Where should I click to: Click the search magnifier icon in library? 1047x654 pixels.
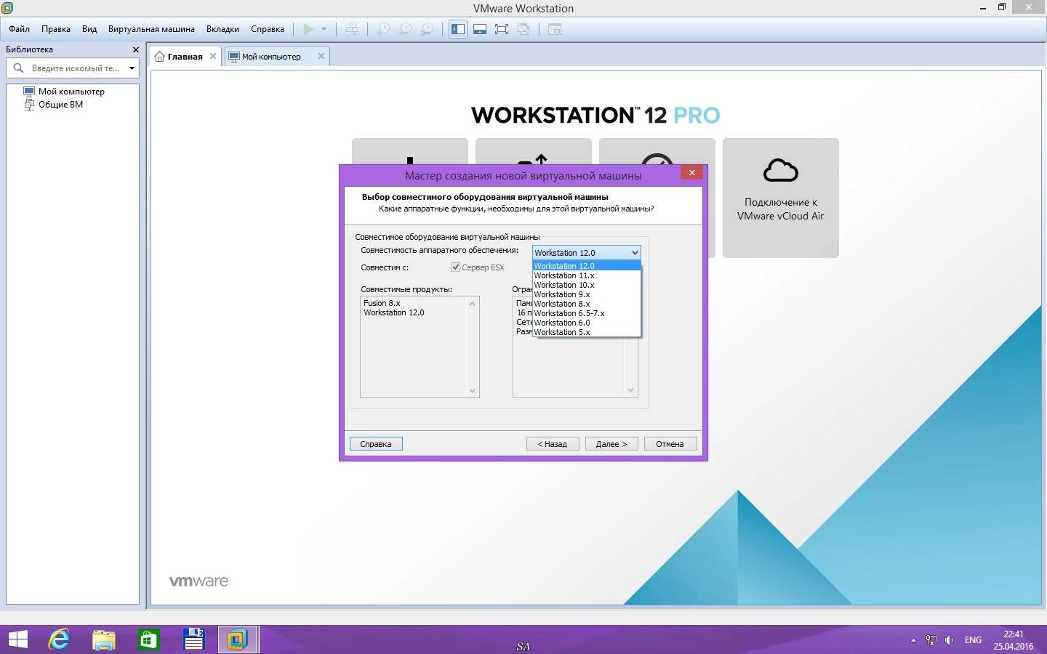point(19,68)
